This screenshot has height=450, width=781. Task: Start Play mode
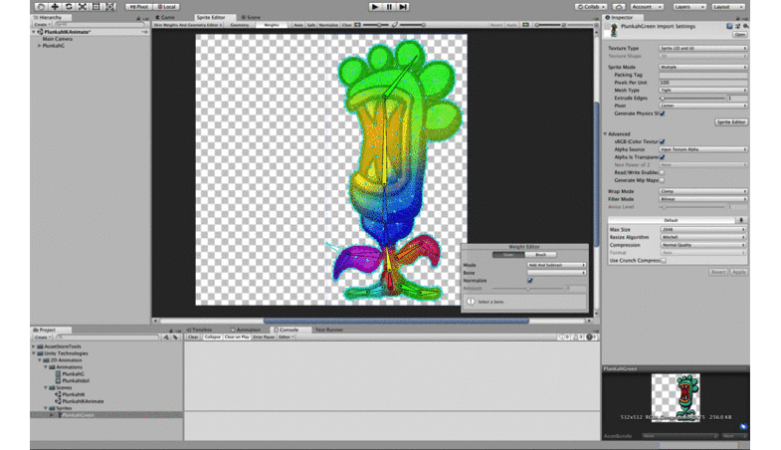click(x=375, y=7)
